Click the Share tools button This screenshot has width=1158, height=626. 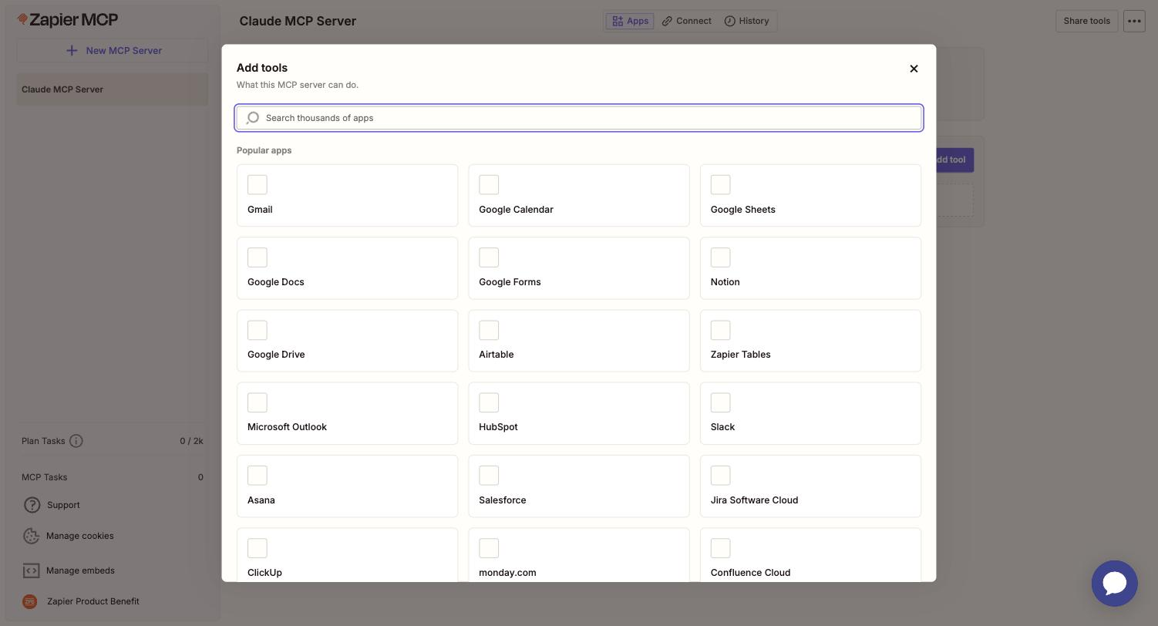(x=1086, y=21)
